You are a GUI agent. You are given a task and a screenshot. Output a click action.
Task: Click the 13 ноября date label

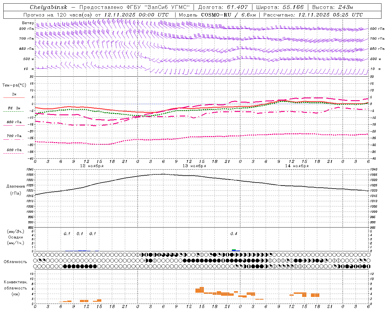194,166
